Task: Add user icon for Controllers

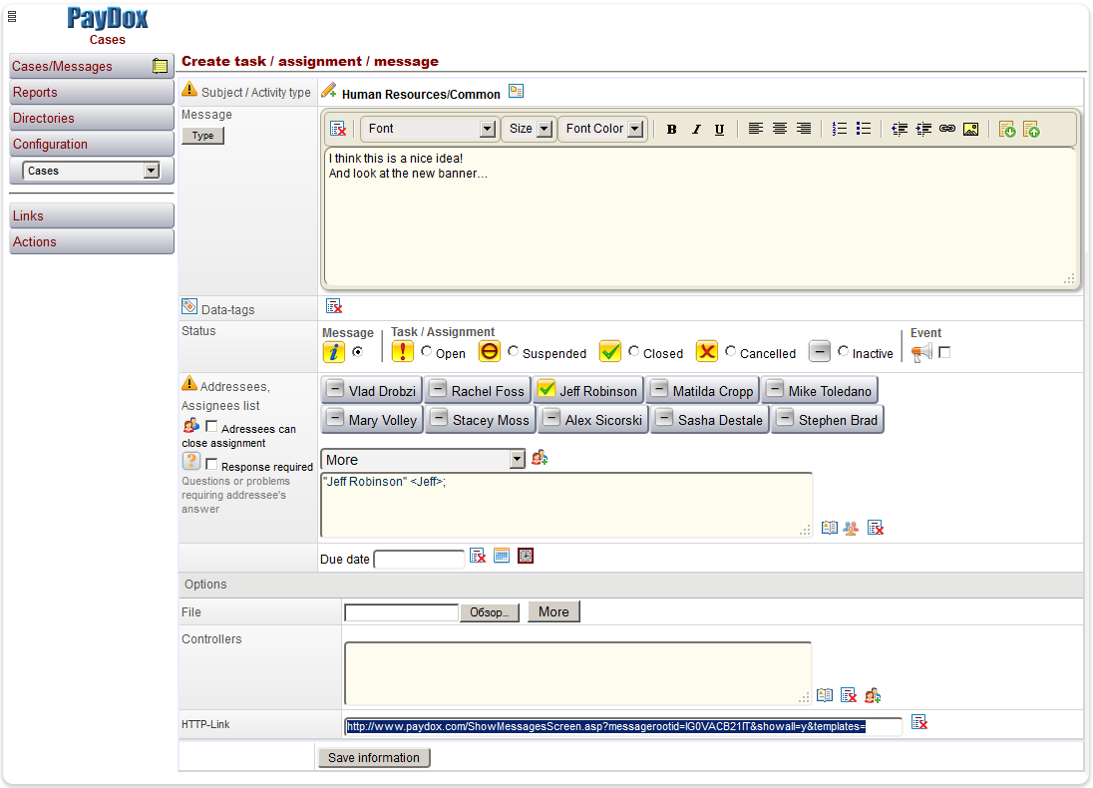Action: pyautogui.click(x=873, y=695)
